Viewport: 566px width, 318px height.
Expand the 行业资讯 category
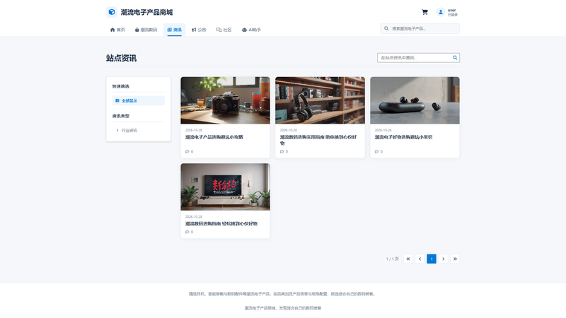138,130
